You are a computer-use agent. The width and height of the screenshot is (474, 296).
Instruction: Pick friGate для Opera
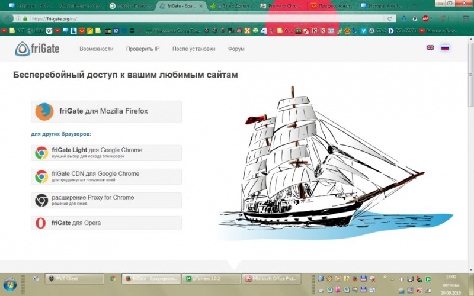click(x=107, y=223)
